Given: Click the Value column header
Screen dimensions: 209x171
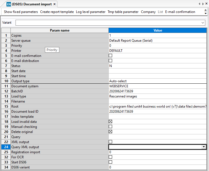Looking at the screenshot, I should [x=158, y=30].
